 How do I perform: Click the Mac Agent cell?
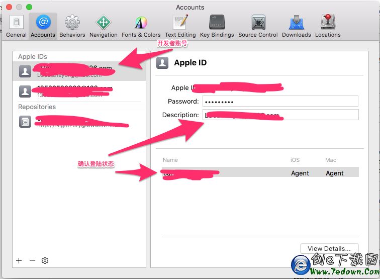tap(334, 173)
